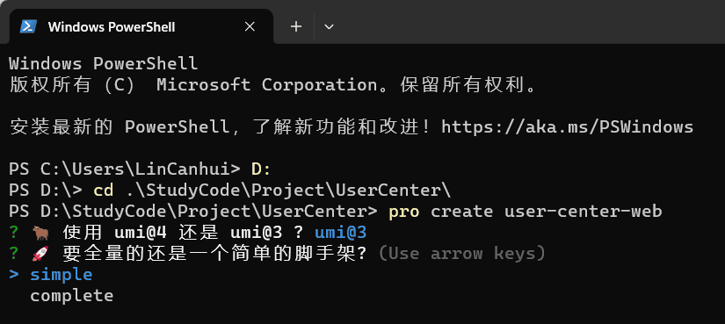Expand the new tab profile dropdown chevron

[329, 27]
